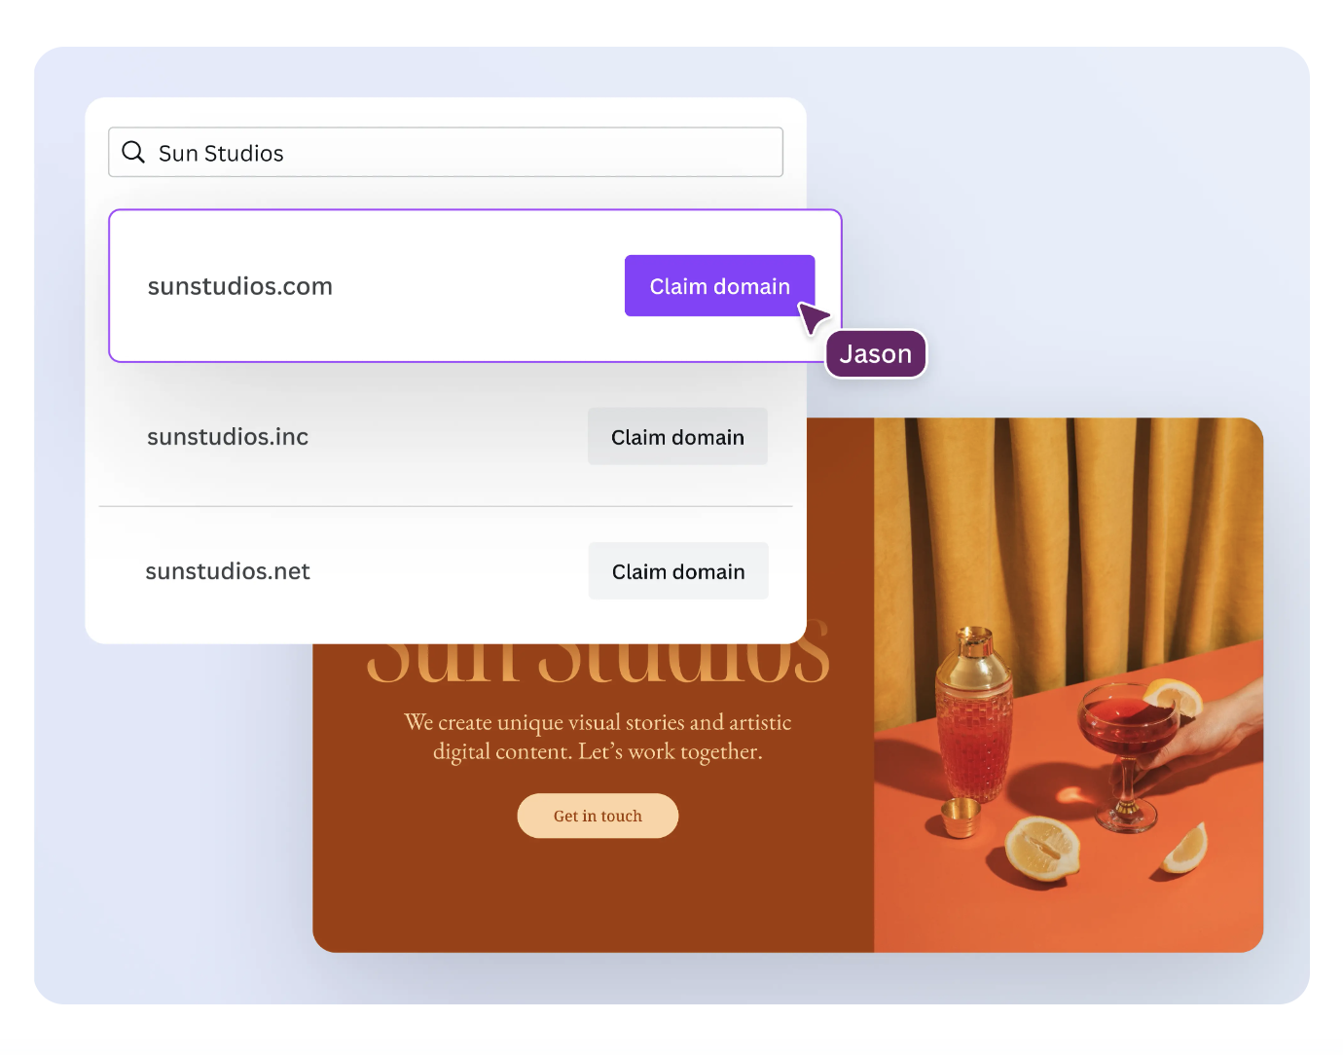Screen dimensions: 1343x1055
Task: Select the sunstudios.com domain row
Action: click(475, 286)
